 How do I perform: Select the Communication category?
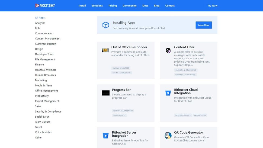tap(44, 33)
